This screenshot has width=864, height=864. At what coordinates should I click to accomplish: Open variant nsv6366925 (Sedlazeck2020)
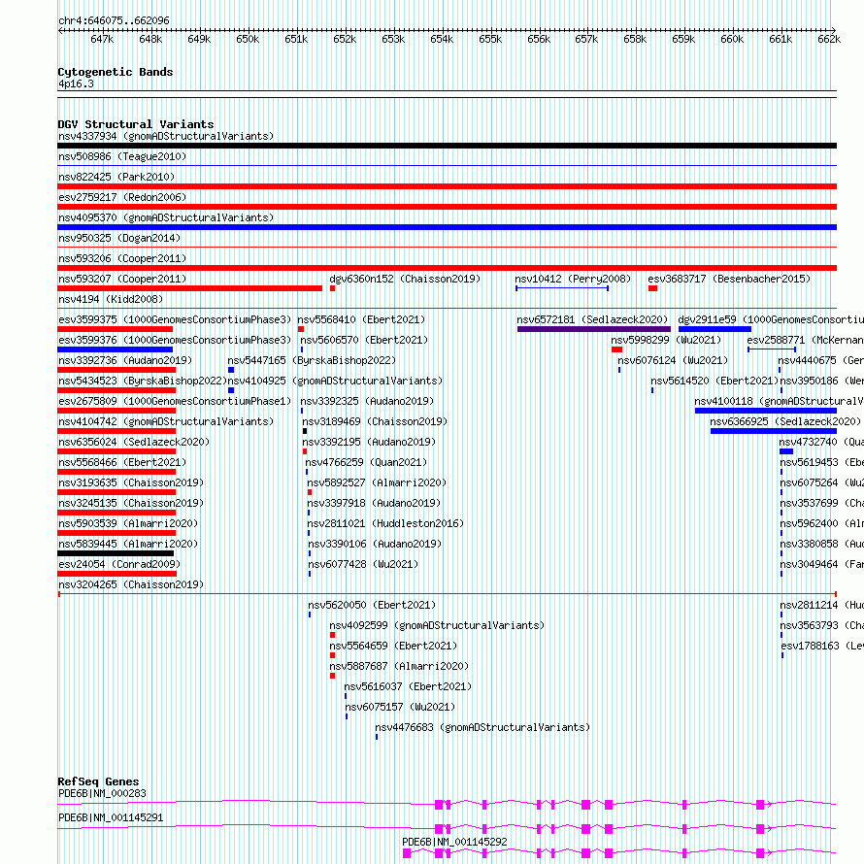(x=785, y=421)
